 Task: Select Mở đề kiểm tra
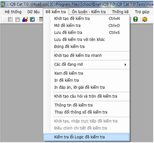[x=87, y=25]
